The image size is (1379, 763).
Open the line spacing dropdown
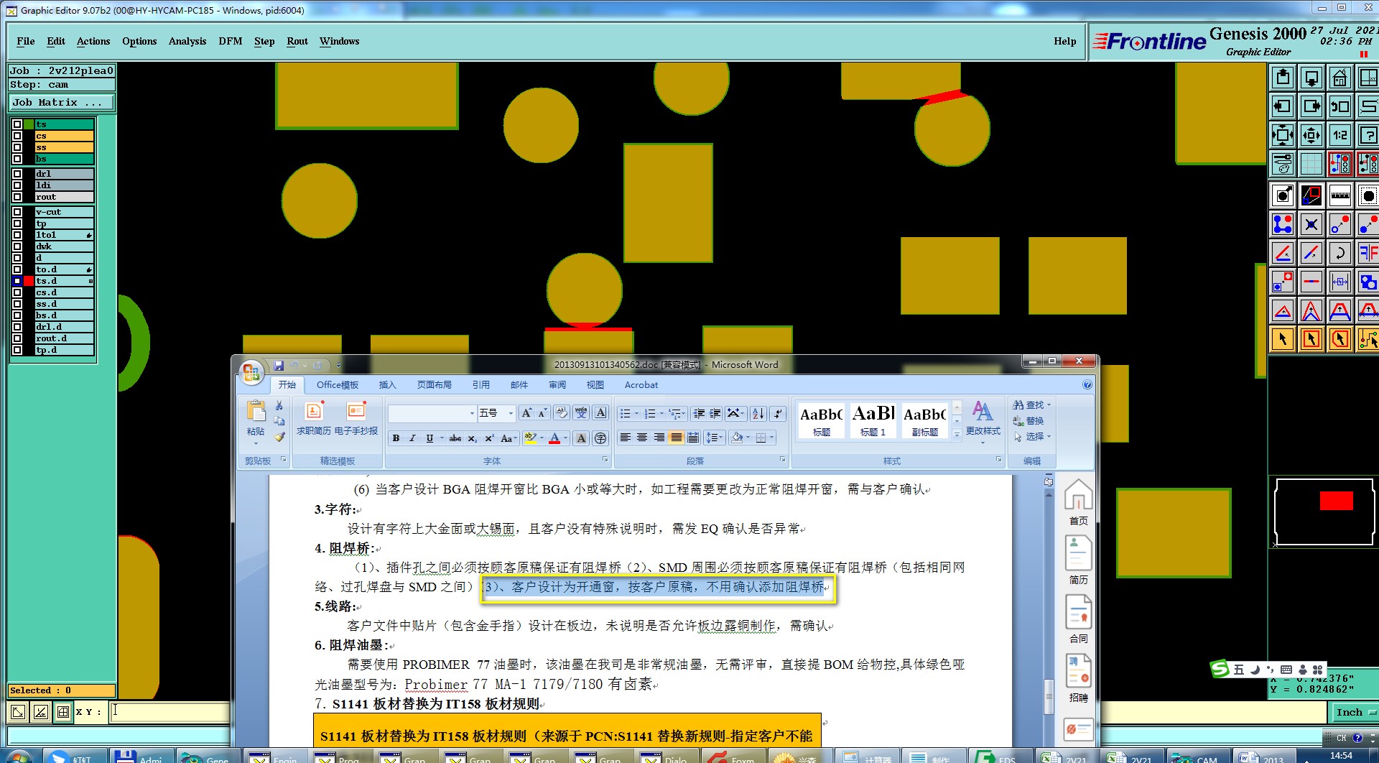coord(714,438)
